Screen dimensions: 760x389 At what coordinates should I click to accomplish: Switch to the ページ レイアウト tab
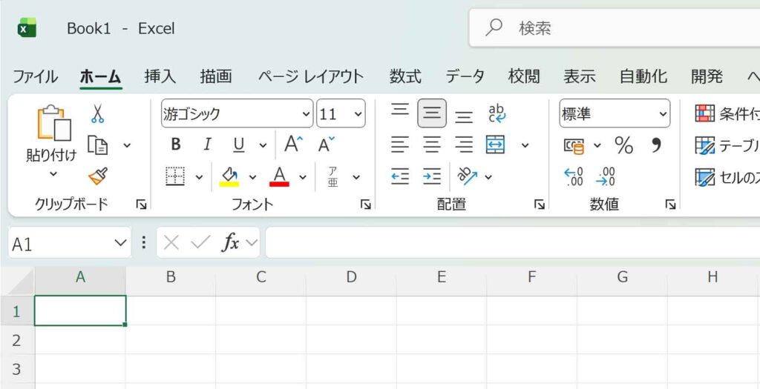(x=311, y=76)
